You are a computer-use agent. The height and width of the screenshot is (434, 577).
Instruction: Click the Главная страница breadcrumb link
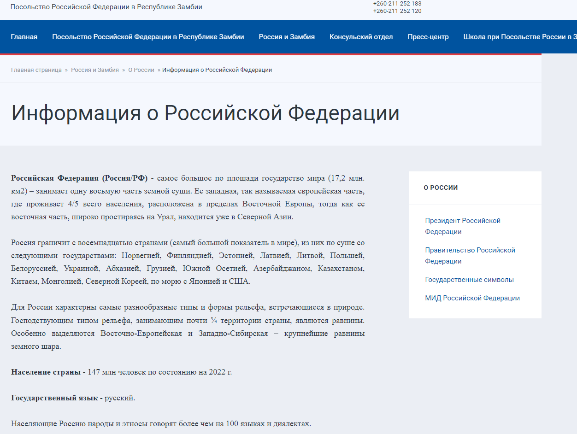[36, 70]
